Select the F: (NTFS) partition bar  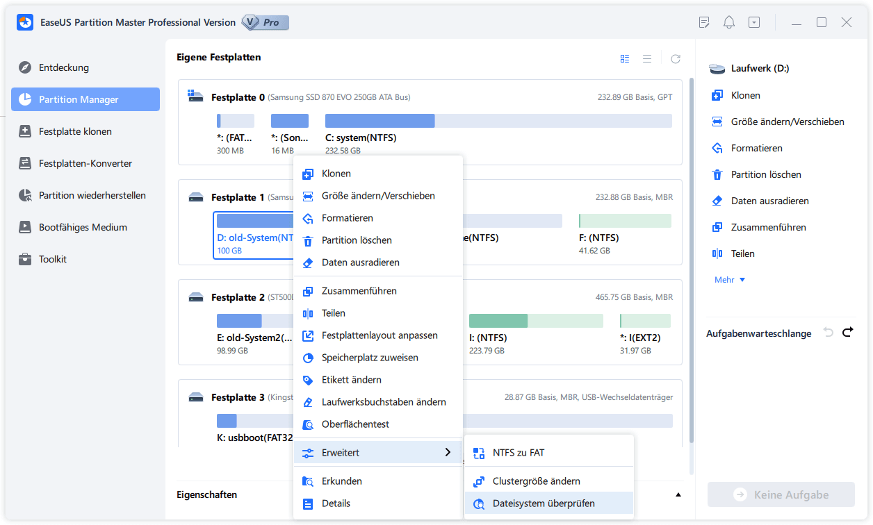point(625,221)
